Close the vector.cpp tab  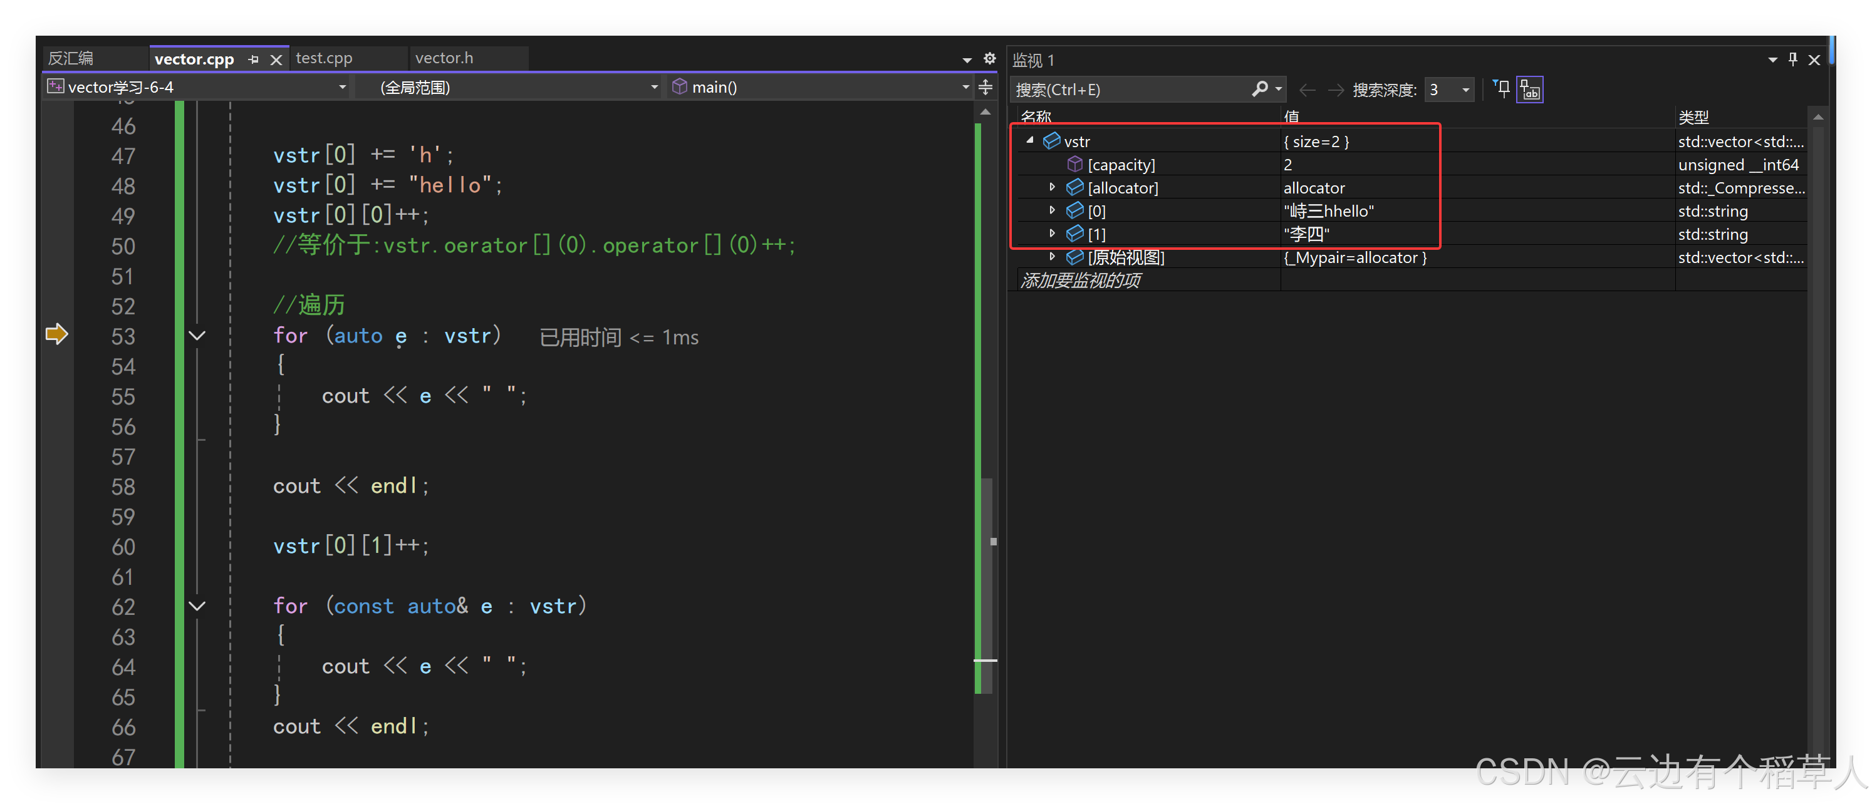[x=276, y=59]
